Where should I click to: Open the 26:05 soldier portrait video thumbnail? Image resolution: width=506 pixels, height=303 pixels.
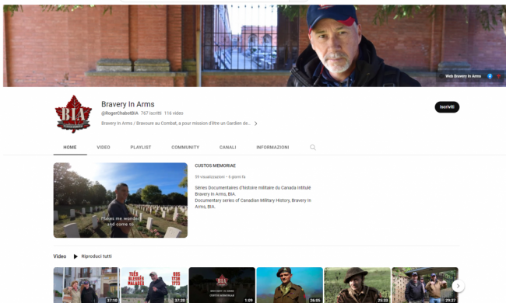(x=290, y=285)
